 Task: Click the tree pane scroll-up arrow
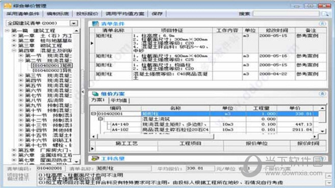[x=76, y=31]
